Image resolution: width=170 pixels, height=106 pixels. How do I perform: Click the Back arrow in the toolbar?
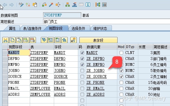(5, 5)
